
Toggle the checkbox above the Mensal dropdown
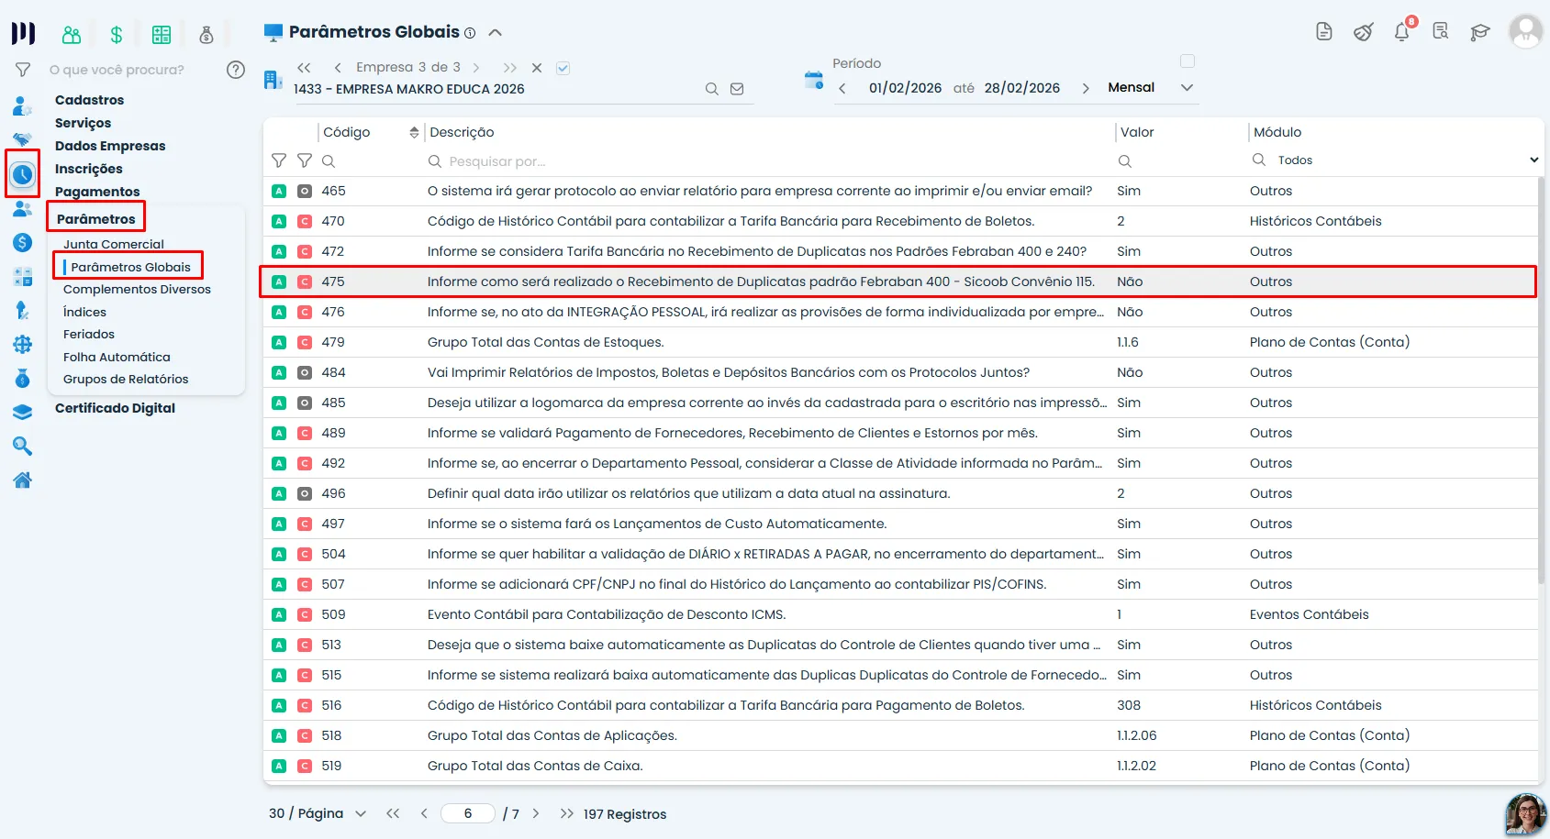click(x=1188, y=61)
